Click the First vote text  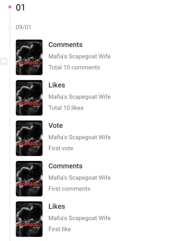[x=61, y=148]
